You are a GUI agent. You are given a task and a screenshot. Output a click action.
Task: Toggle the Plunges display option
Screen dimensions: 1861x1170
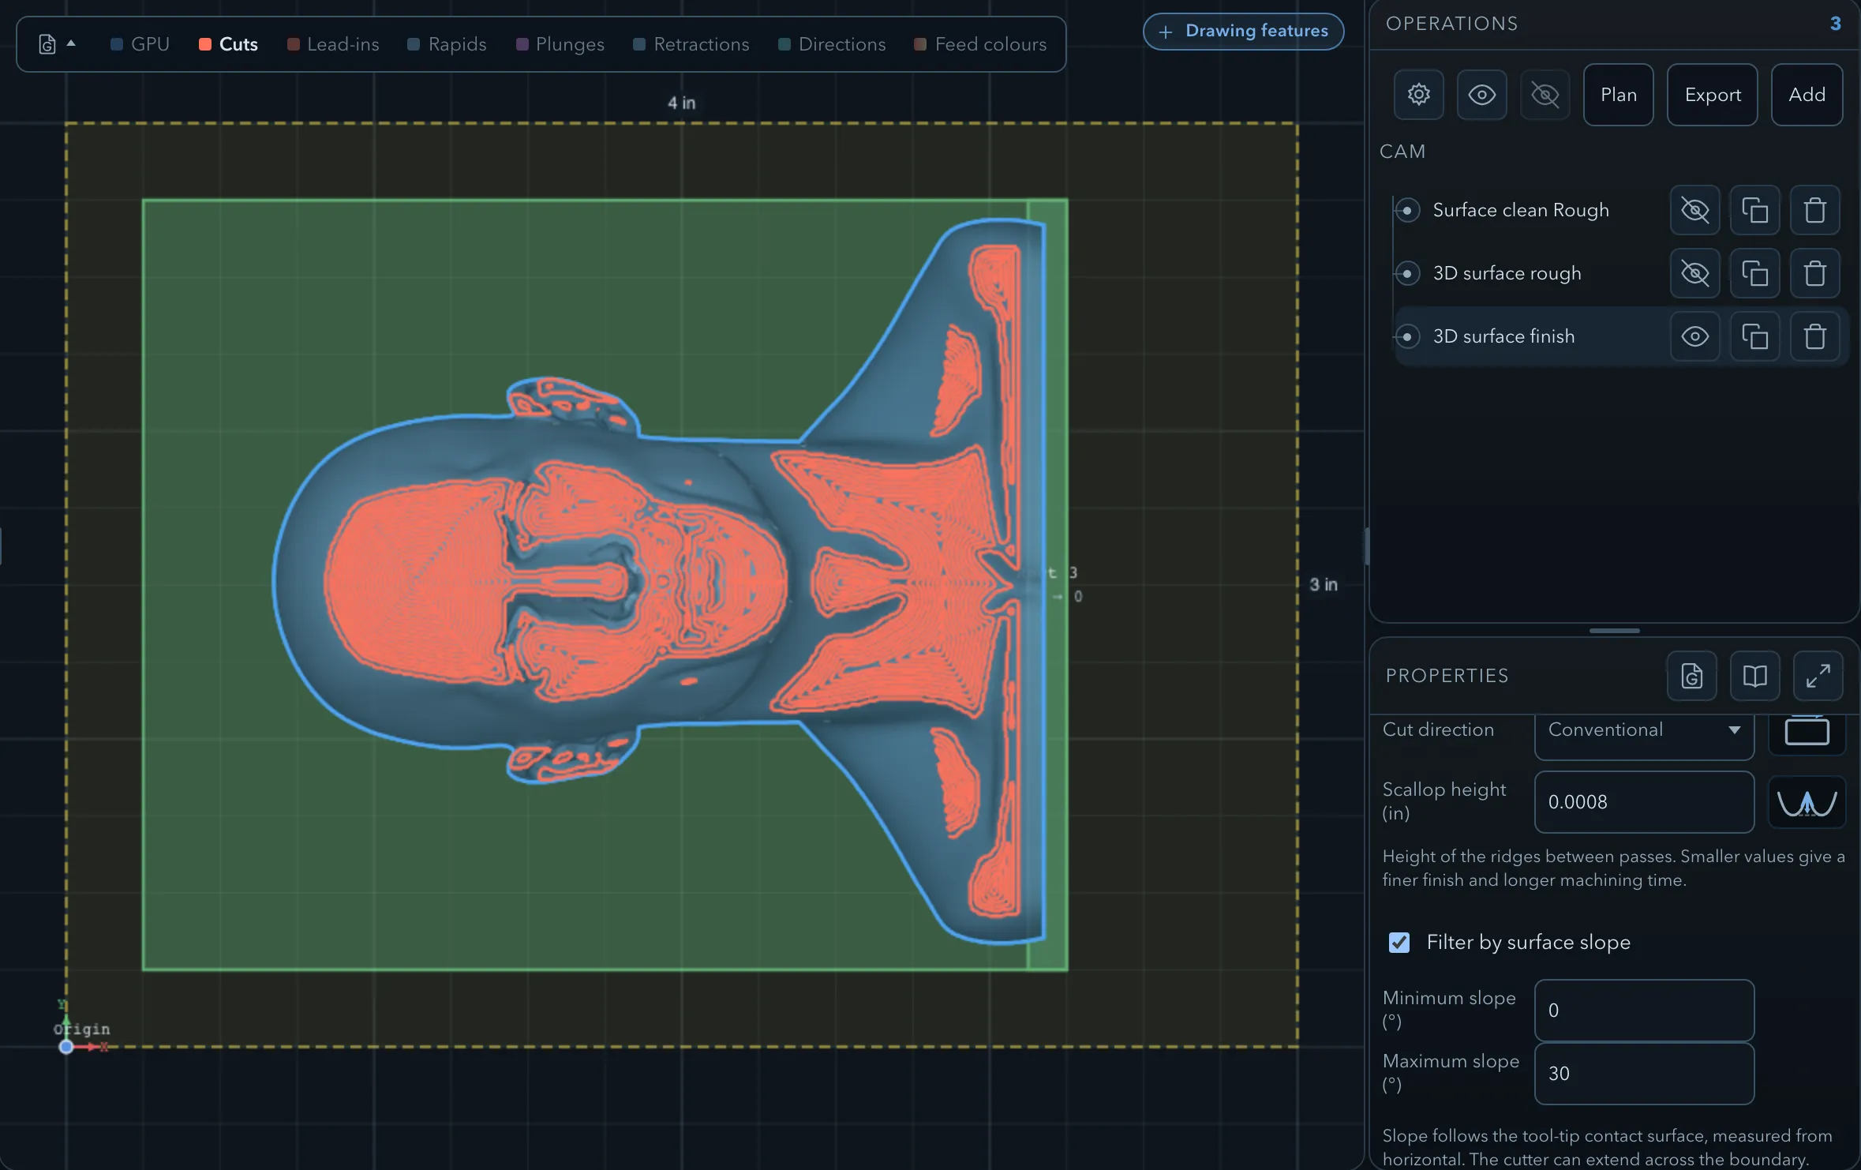click(x=560, y=44)
